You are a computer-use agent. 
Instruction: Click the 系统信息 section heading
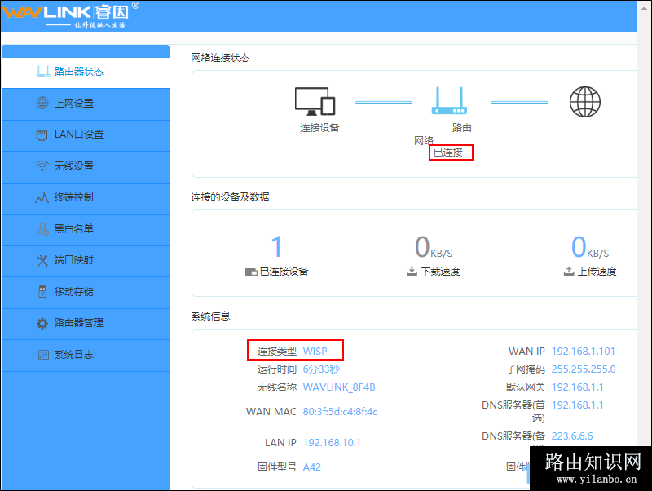(x=211, y=316)
